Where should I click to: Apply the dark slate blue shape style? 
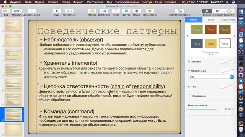tap(197, 43)
